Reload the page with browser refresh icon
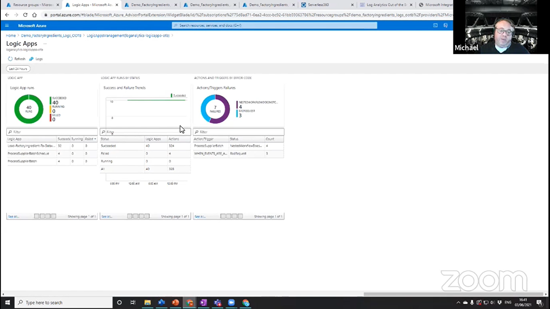Screen dimensions: 550x309 point(25,15)
